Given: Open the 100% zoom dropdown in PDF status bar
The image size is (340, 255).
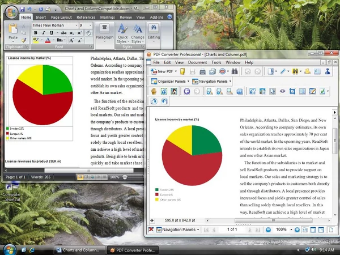Looking at the screenshot, I should [291, 229].
